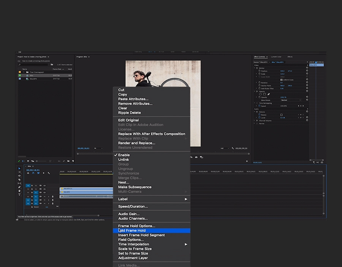Switch to the Lumetri Color tab
This screenshot has height=267, width=342.
[x=276, y=57]
